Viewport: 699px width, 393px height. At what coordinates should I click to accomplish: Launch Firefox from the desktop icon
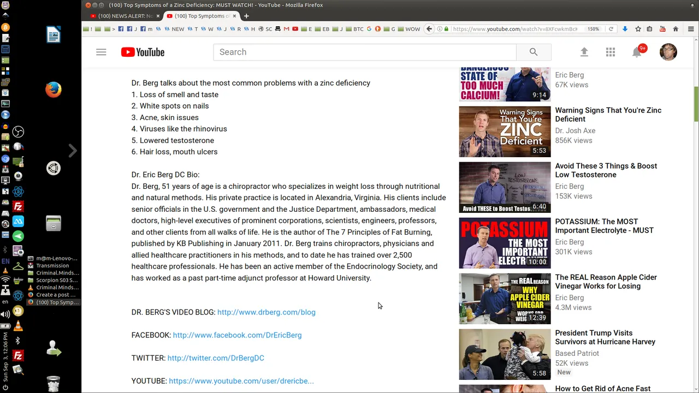point(54,90)
